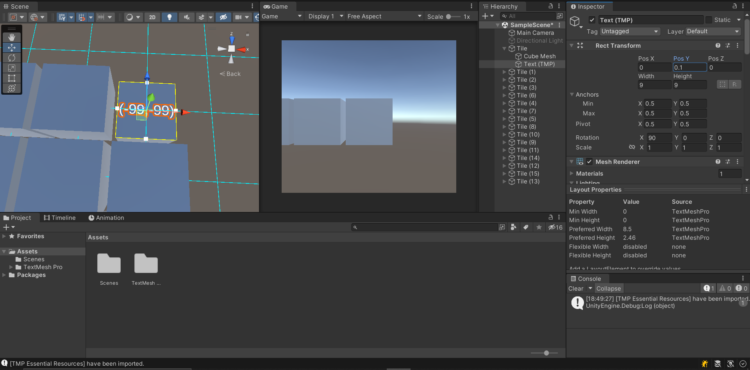Switch to the Scene tab
This screenshot has width=750, height=370.
(16, 7)
